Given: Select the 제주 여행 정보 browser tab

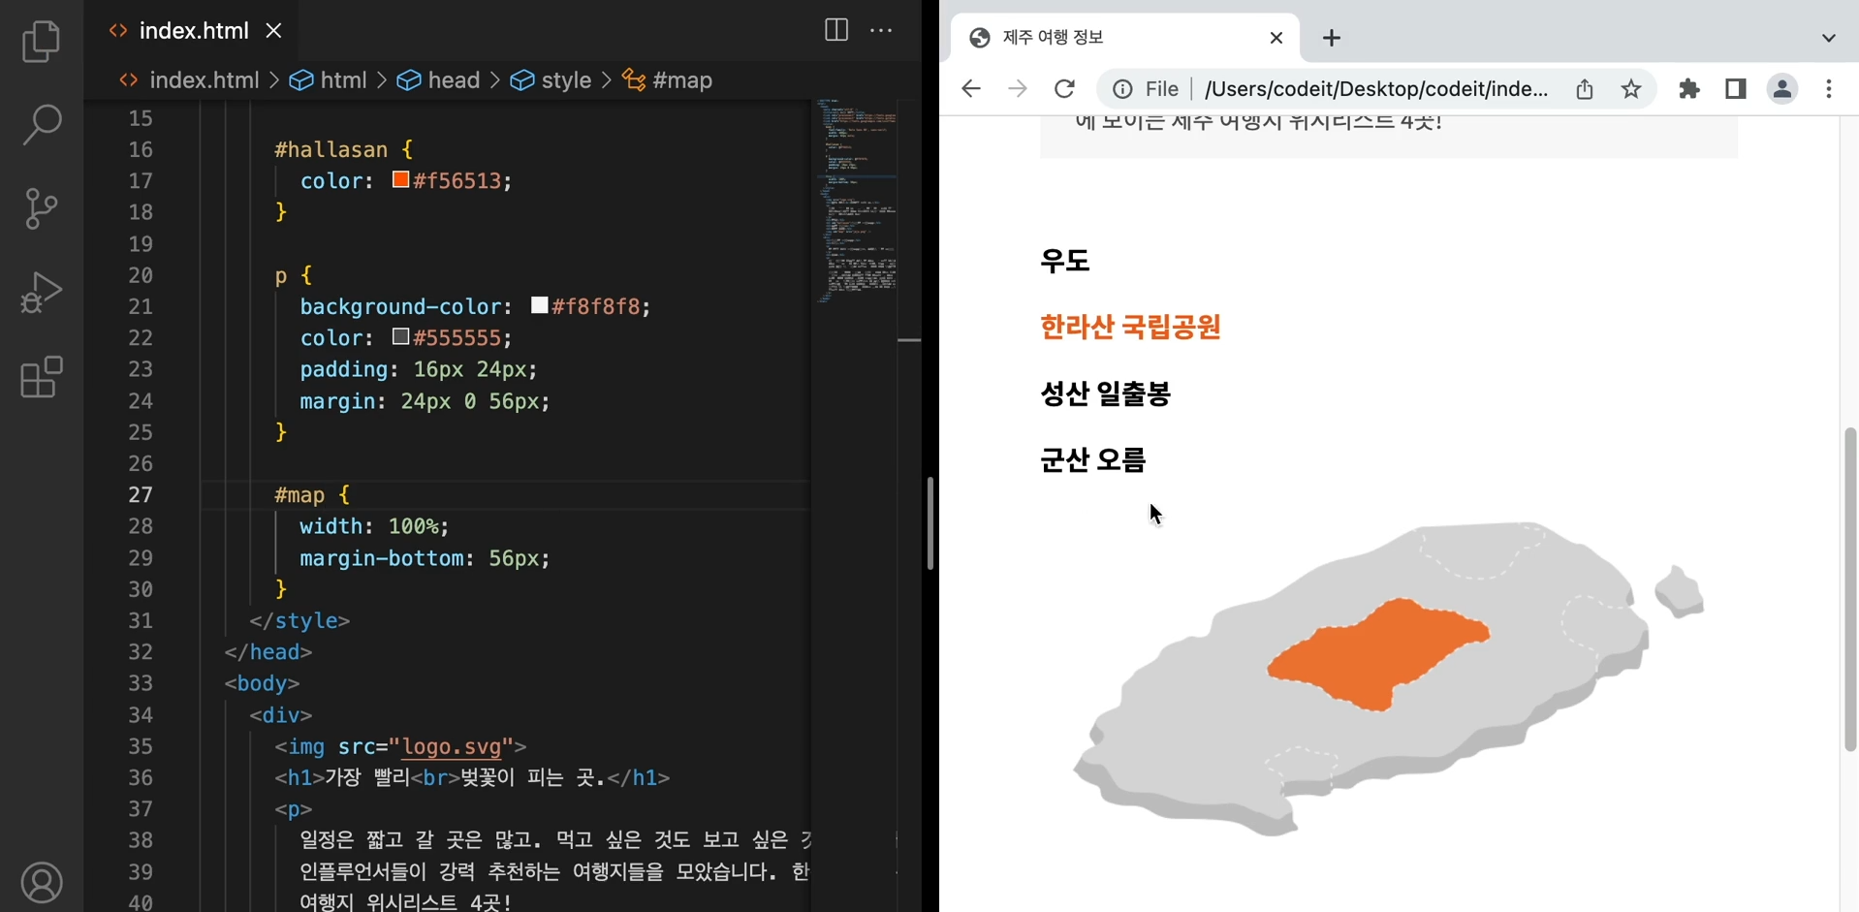Looking at the screenshot, I should (x=1124, y=38).
